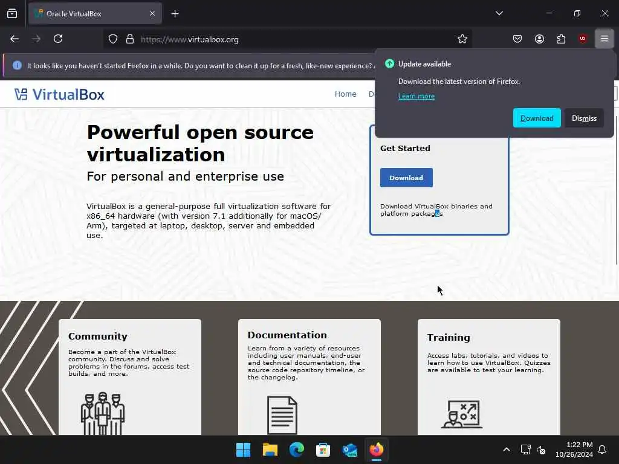The image size is (619, 464).
Task: Click the Training whiteboard illustration
Action: click(x=461, y=414)
